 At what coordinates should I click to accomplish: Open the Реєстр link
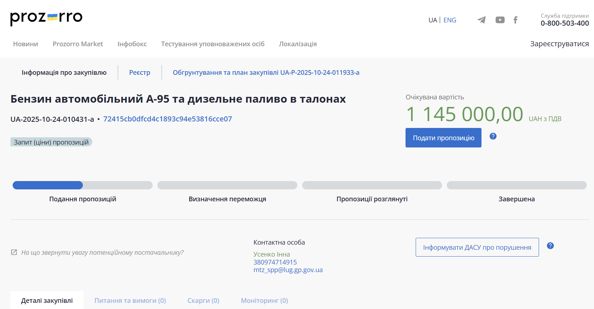[140, 72]
